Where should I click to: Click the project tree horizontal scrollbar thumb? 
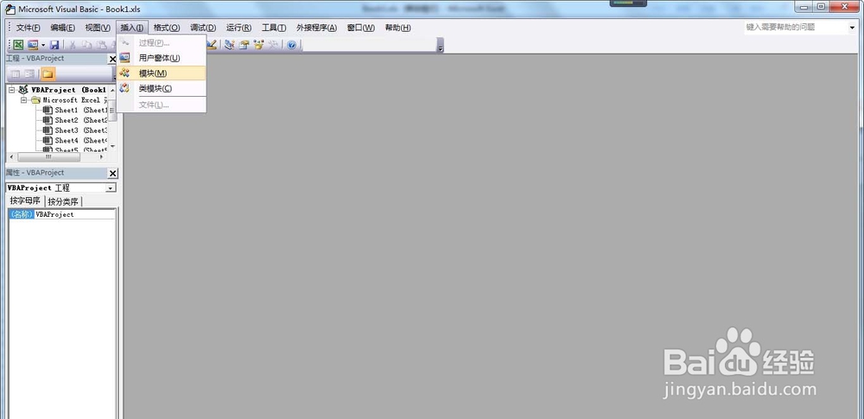(48, 157)
